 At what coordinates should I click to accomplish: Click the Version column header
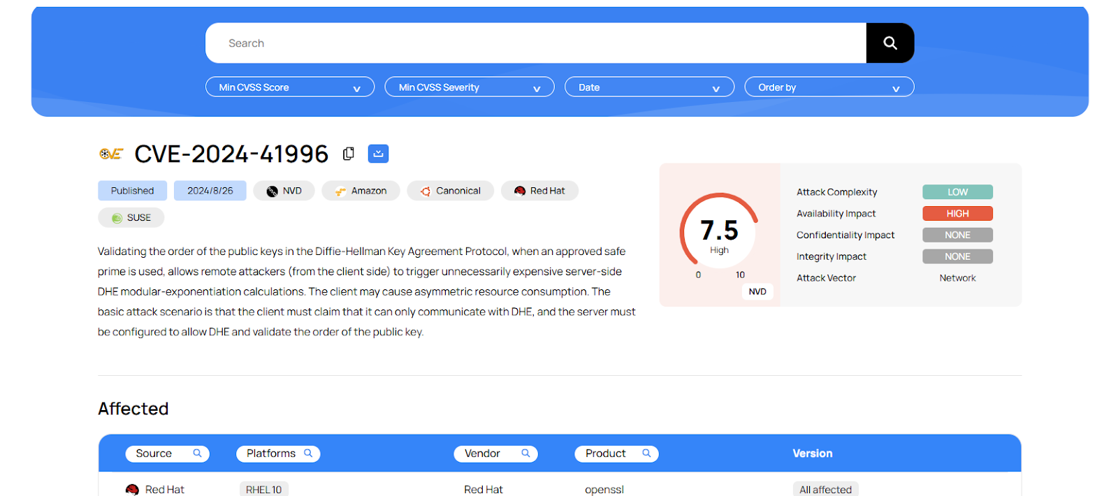[812, 453]
